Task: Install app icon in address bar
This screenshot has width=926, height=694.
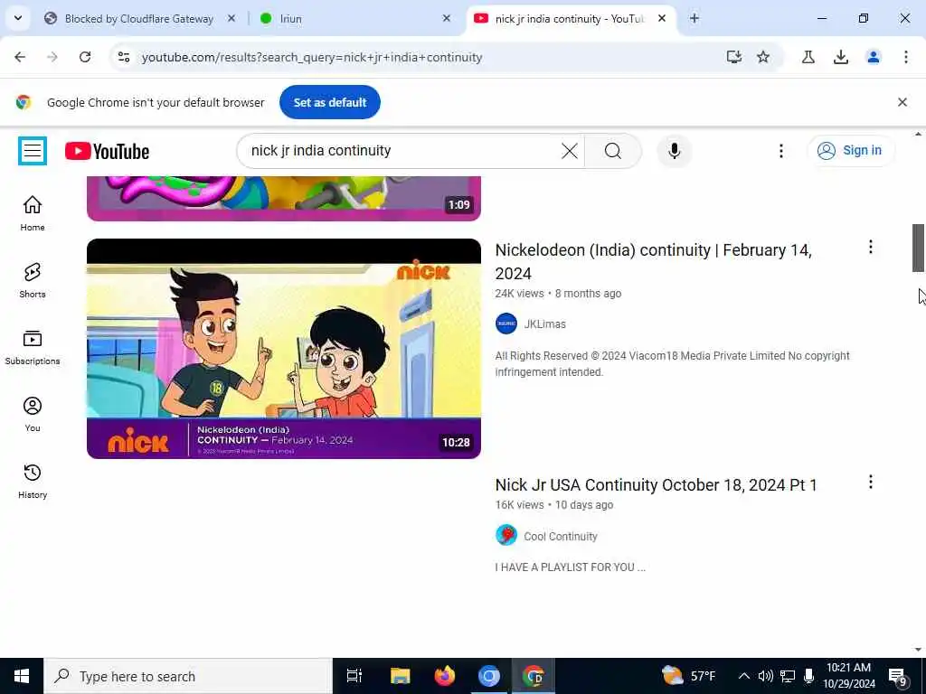Action: click(733, 57)
